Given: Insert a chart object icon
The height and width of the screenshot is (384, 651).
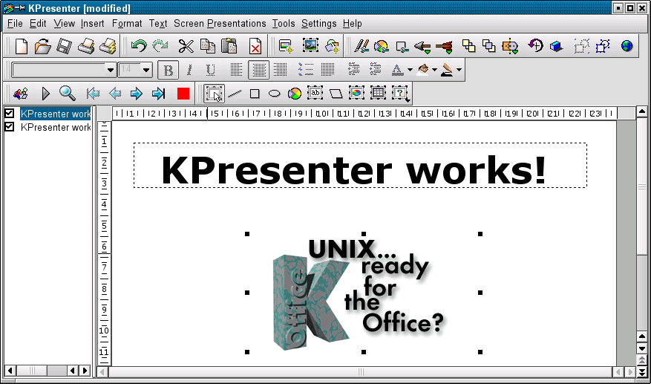Looking at the screenshot, I should [356, 93].
